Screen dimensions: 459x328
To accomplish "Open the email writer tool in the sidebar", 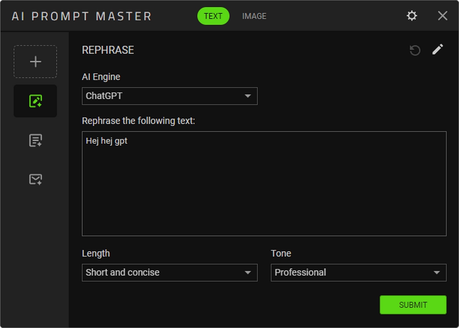I will point(35,180).
